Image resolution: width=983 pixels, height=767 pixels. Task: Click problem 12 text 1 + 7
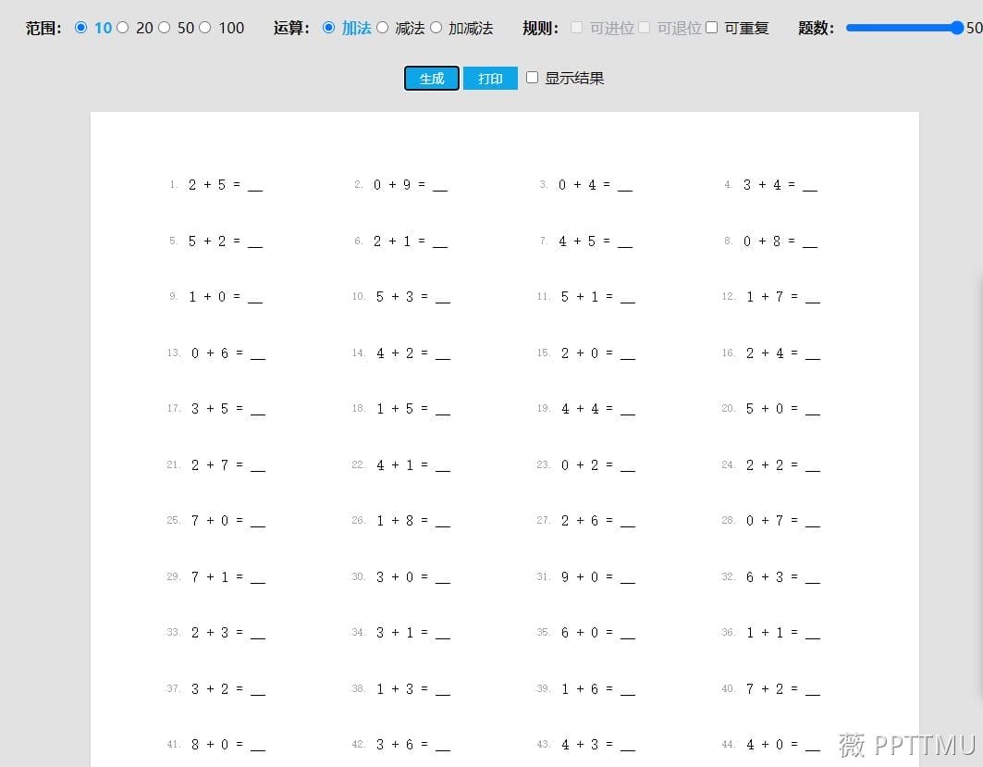[764, 297]
